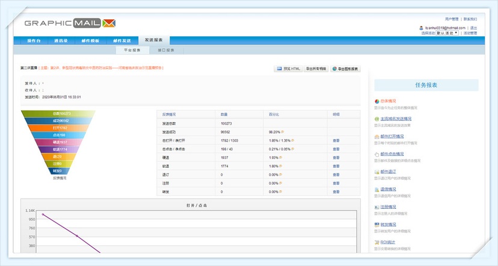
Task: Click the 邮件点击情况 hand pointer icon
Action: pos(377,155)
